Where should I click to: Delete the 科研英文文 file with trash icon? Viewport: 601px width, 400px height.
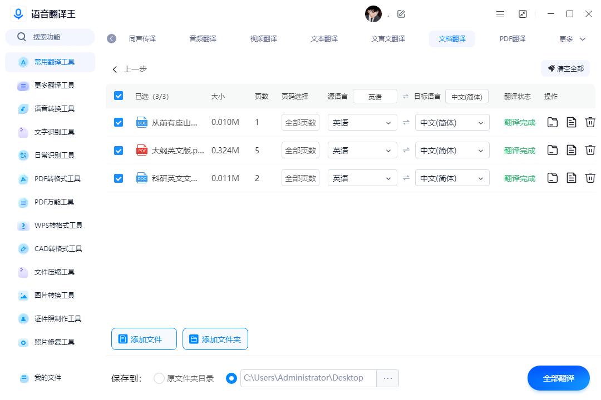pyautogui.click(x=590, y=178)
